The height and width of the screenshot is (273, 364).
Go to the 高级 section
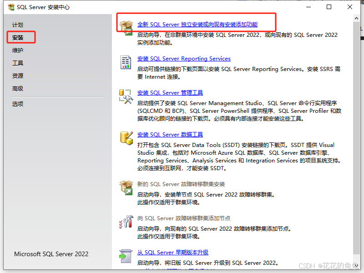(18, 88)
